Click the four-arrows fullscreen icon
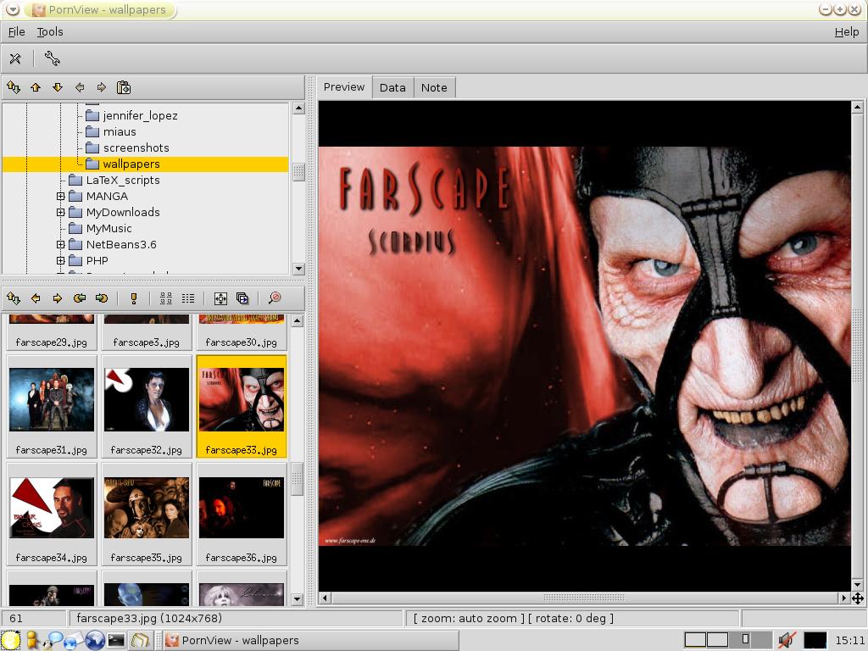This screenshot has height=651, width=868. [220, 298]
